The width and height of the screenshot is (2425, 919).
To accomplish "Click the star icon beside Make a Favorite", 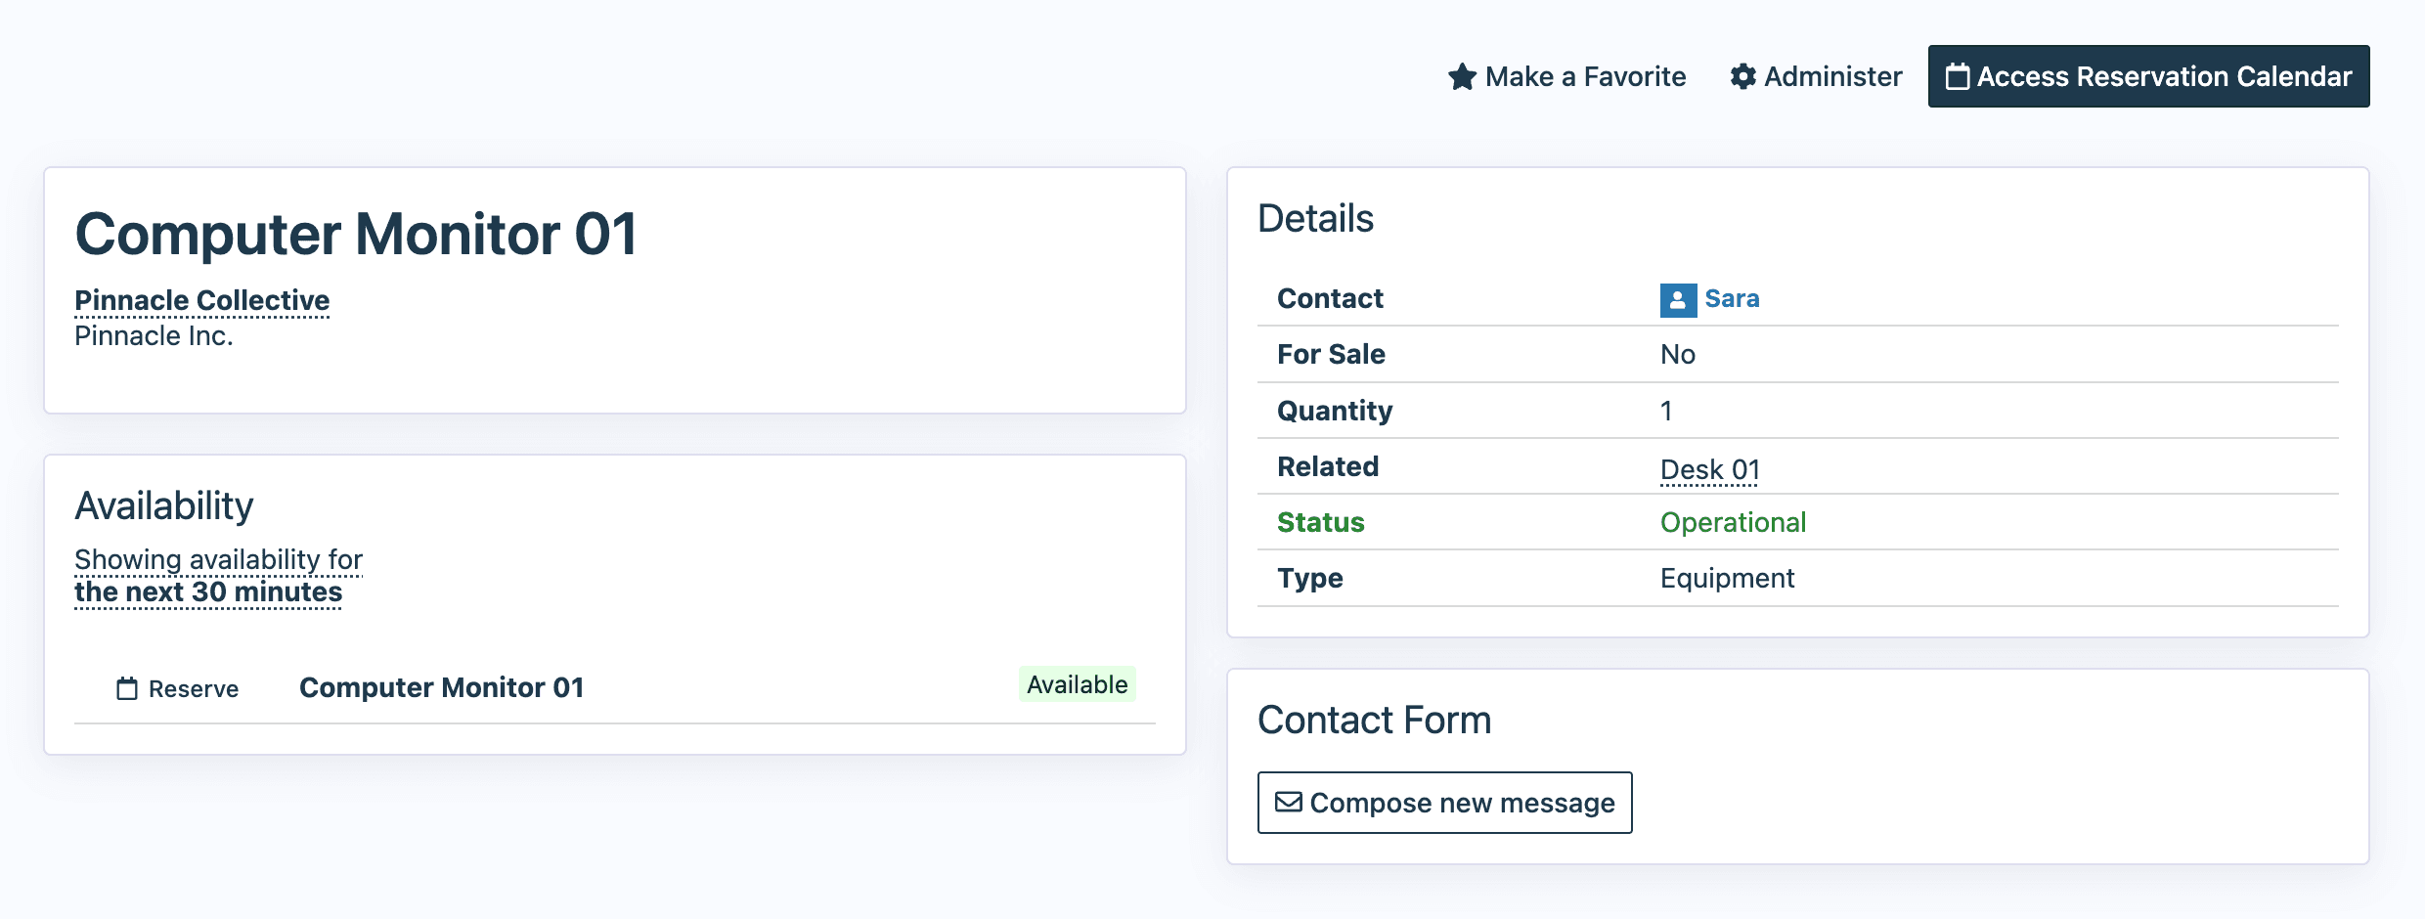I will click(x=1462, y=76).
